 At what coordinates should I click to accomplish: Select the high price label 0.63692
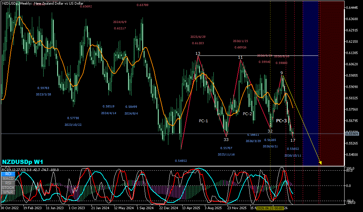click(x=86, y=6)
